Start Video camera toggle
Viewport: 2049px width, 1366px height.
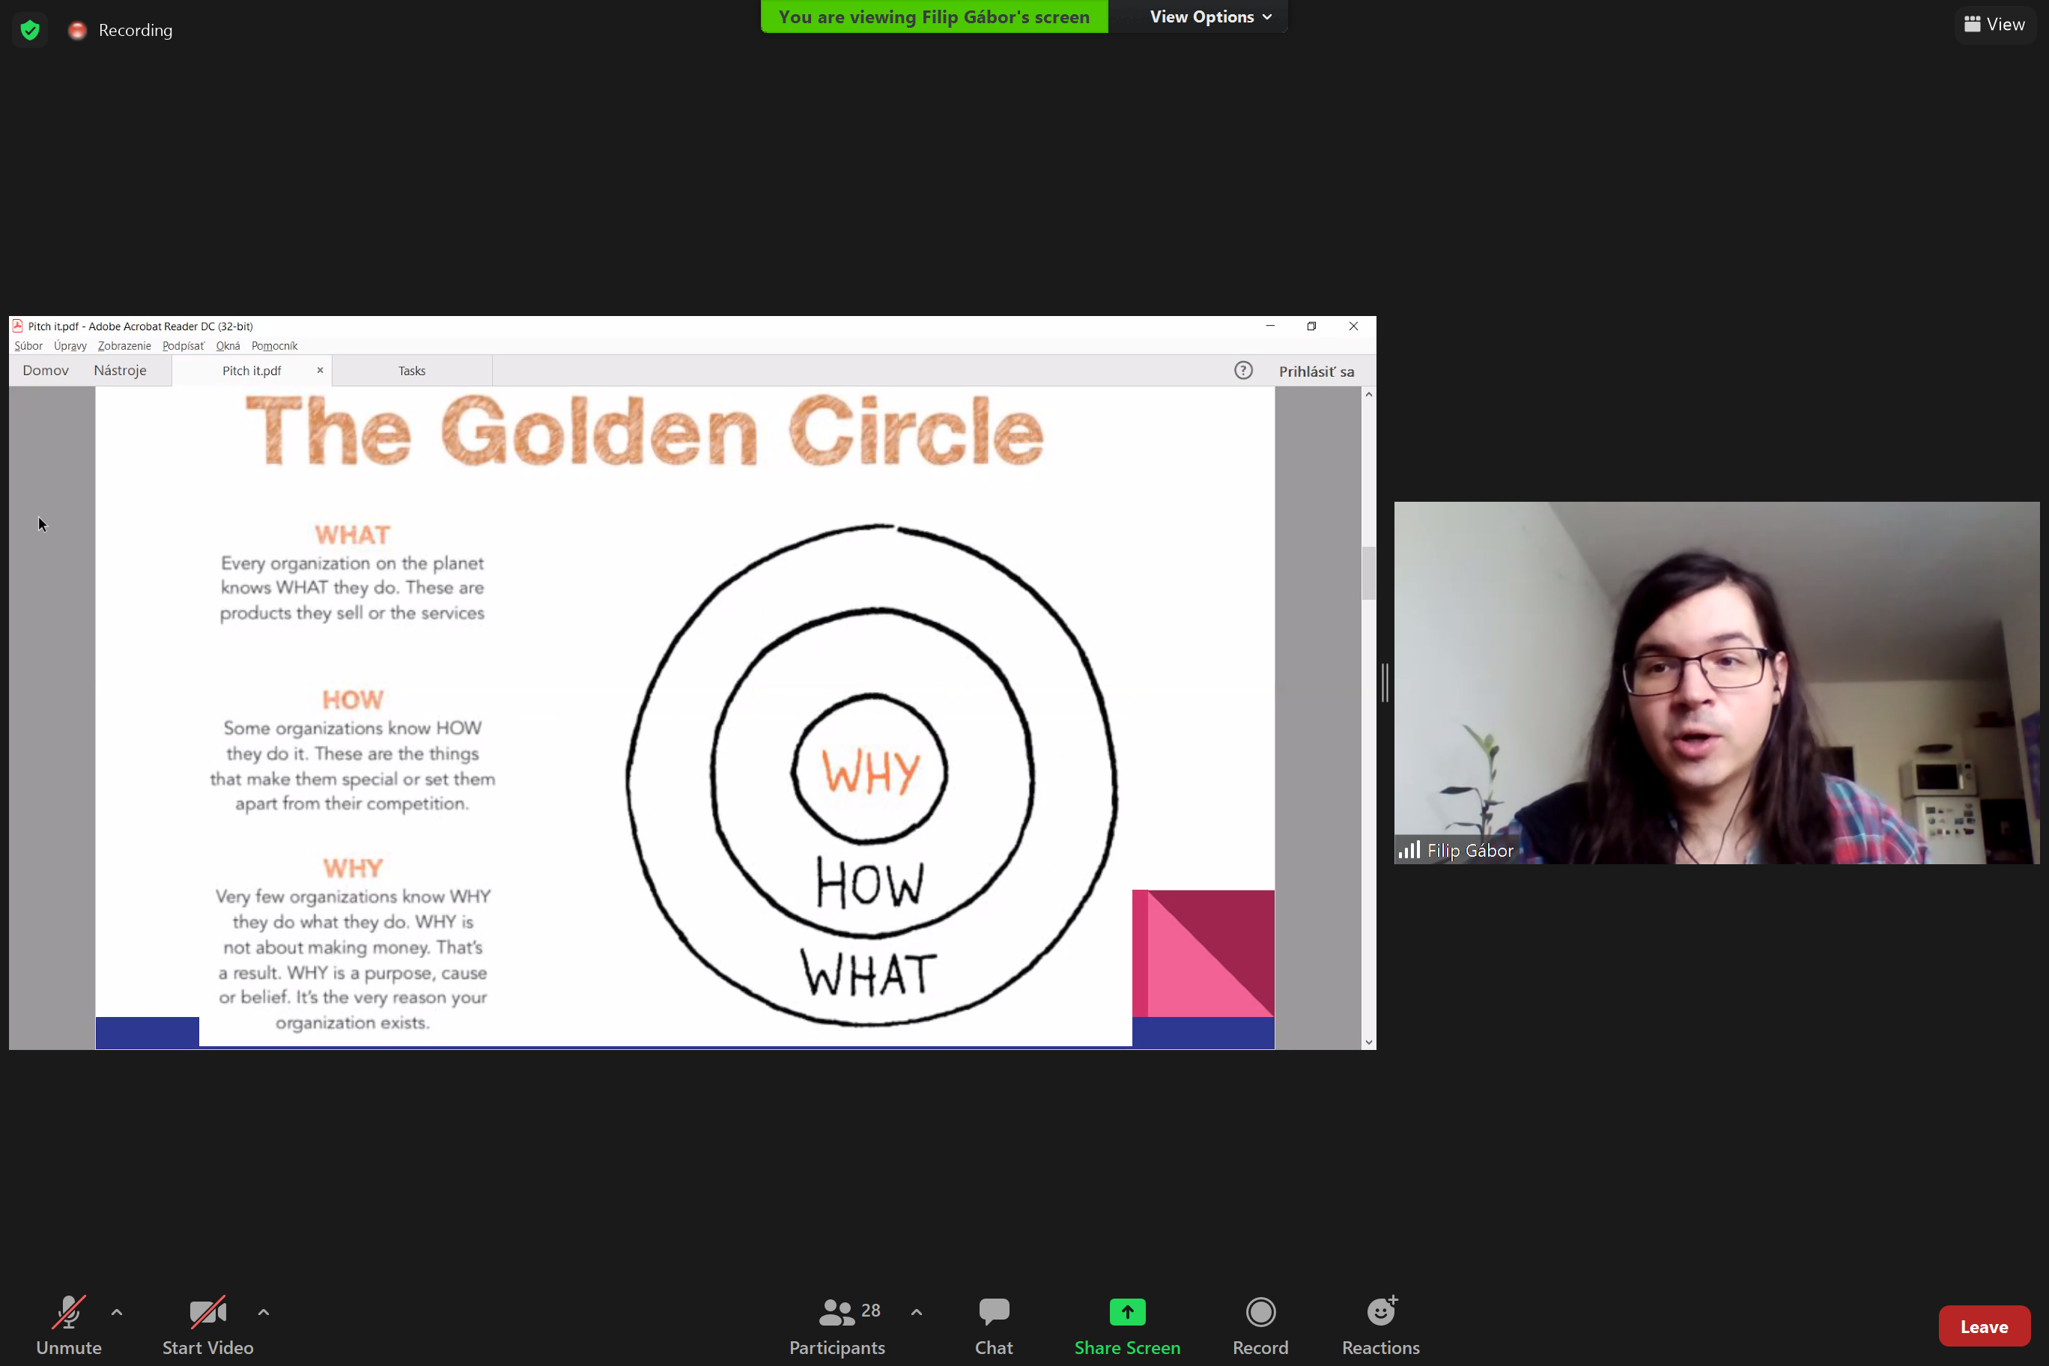click(x=207, y=1312)
